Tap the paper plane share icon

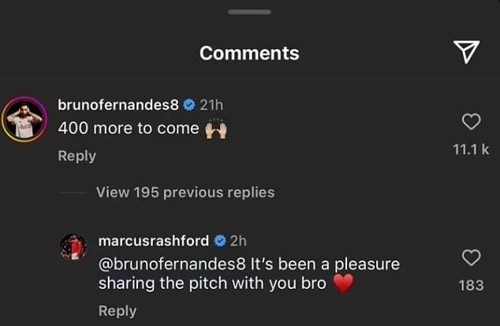[x=467, y=52]
